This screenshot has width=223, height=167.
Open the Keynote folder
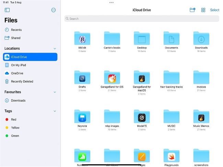(82, 117)
